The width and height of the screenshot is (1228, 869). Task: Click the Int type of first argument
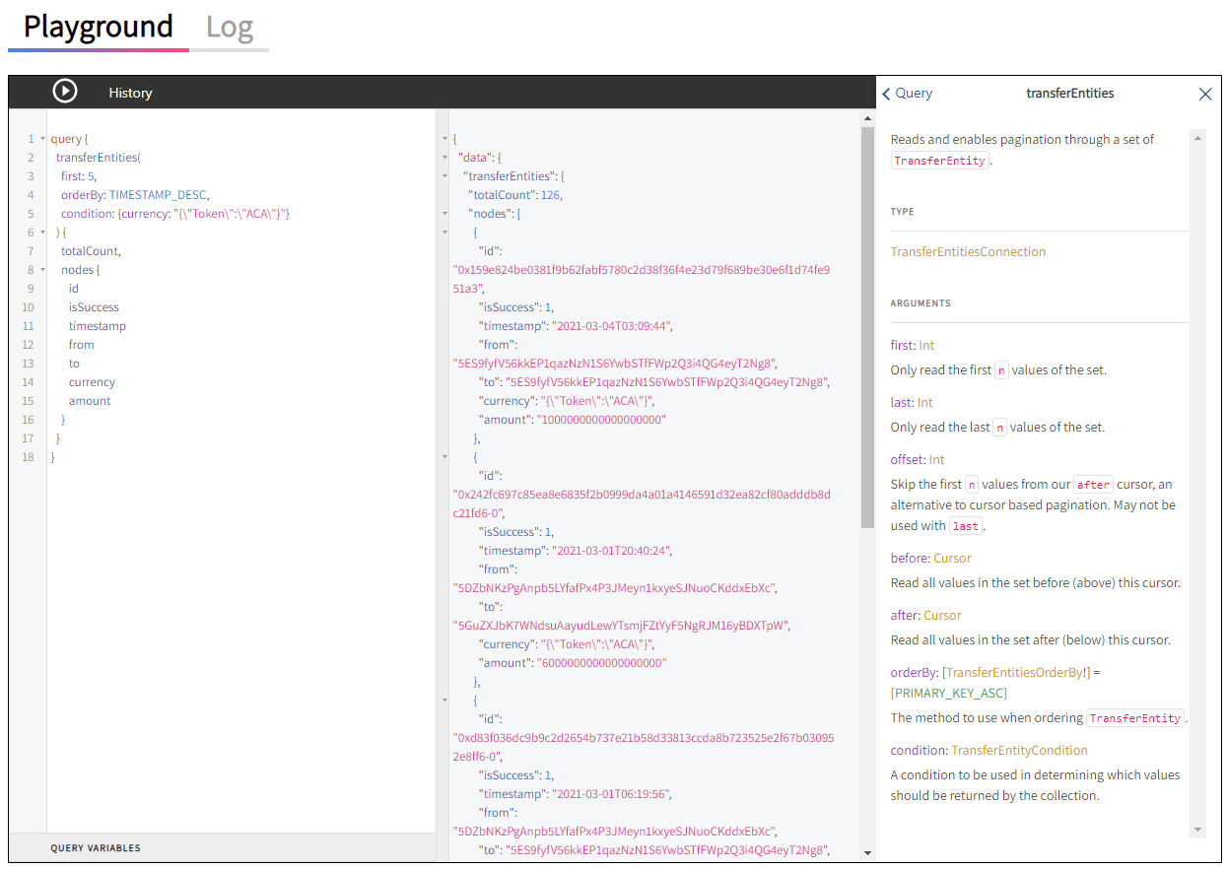926,345
